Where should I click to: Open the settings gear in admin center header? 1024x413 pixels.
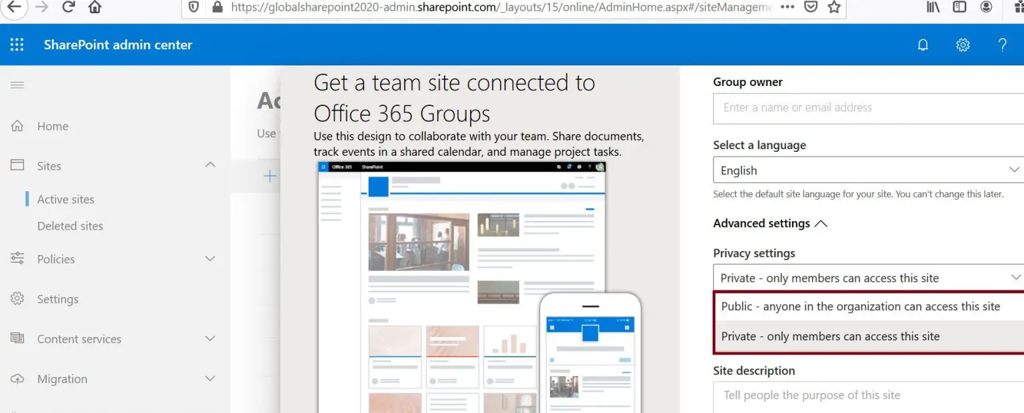point(963,45)
